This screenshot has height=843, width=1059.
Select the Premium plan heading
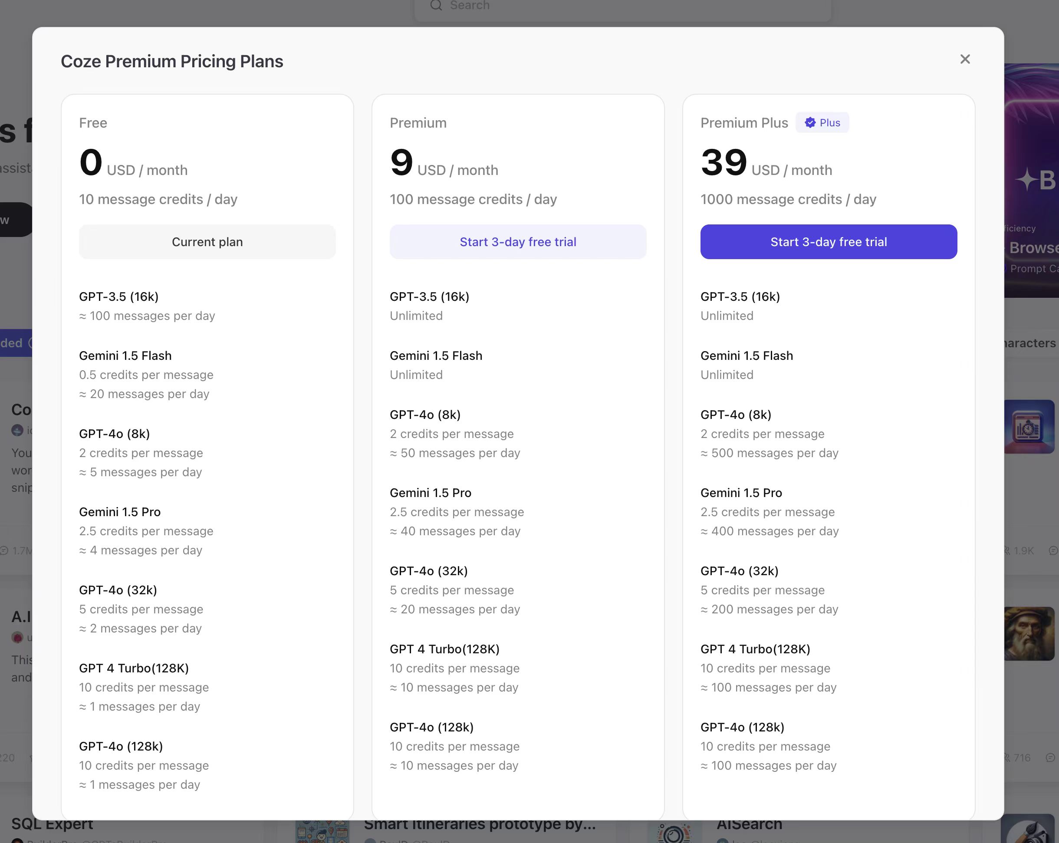(x=418, y=123)
